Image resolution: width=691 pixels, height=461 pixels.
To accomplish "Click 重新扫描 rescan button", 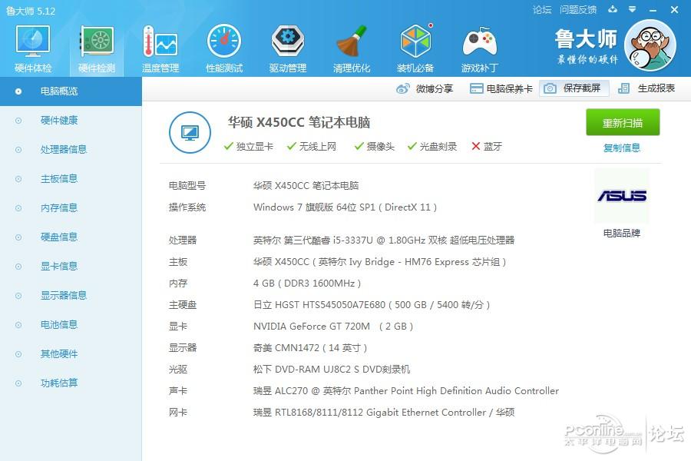I will pos(623,122).
